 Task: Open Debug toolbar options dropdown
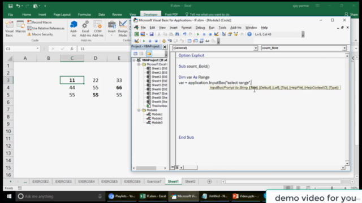point(218,41)
